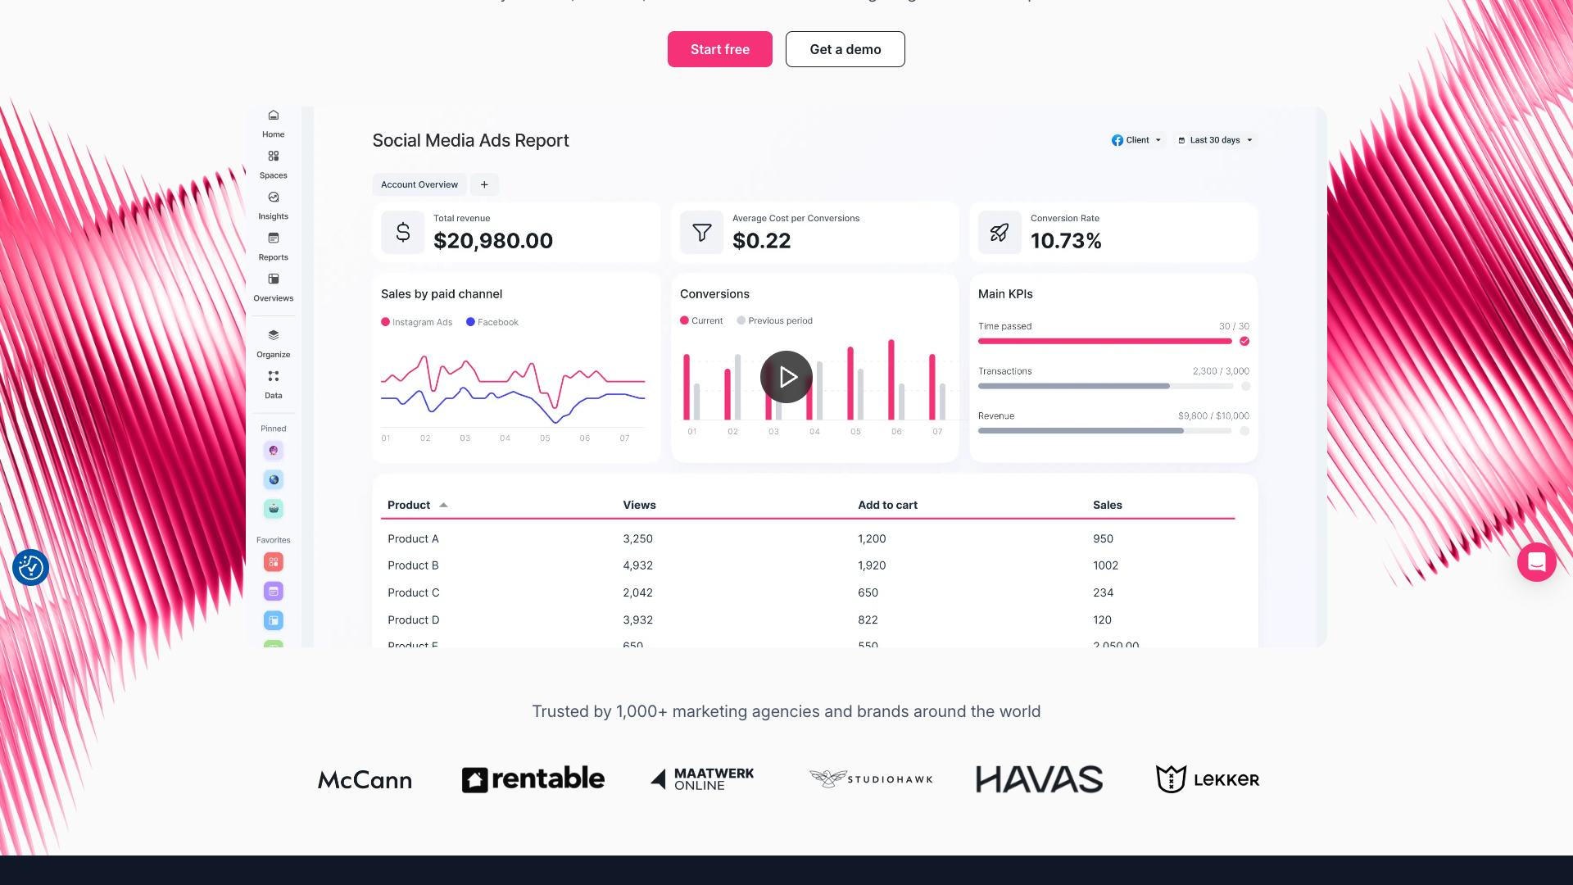
Task: Select the Data icon in the sidebar
Action: tap(273, 383)
